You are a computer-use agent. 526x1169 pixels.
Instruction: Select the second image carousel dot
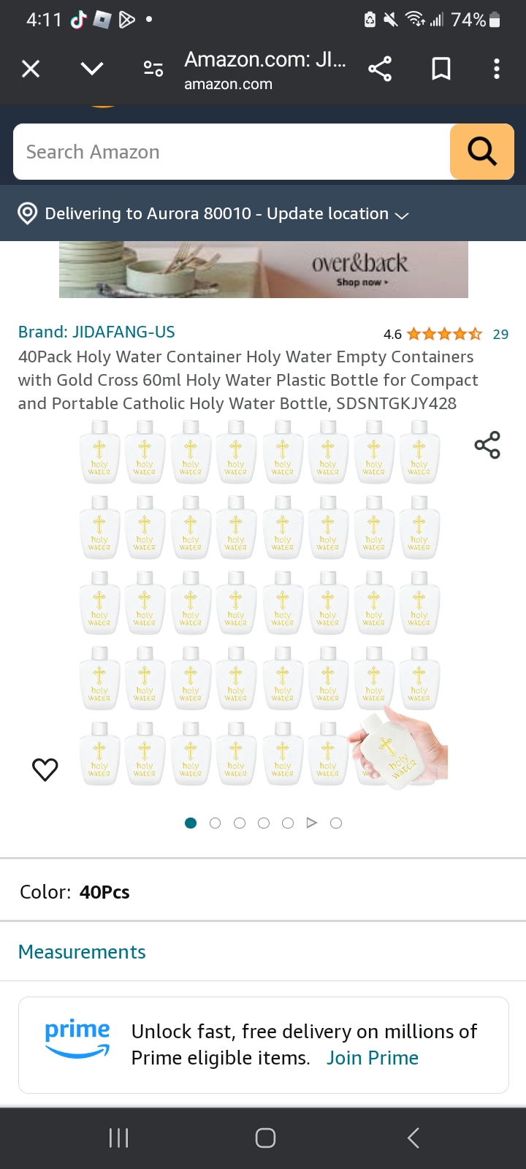point(215,823)
